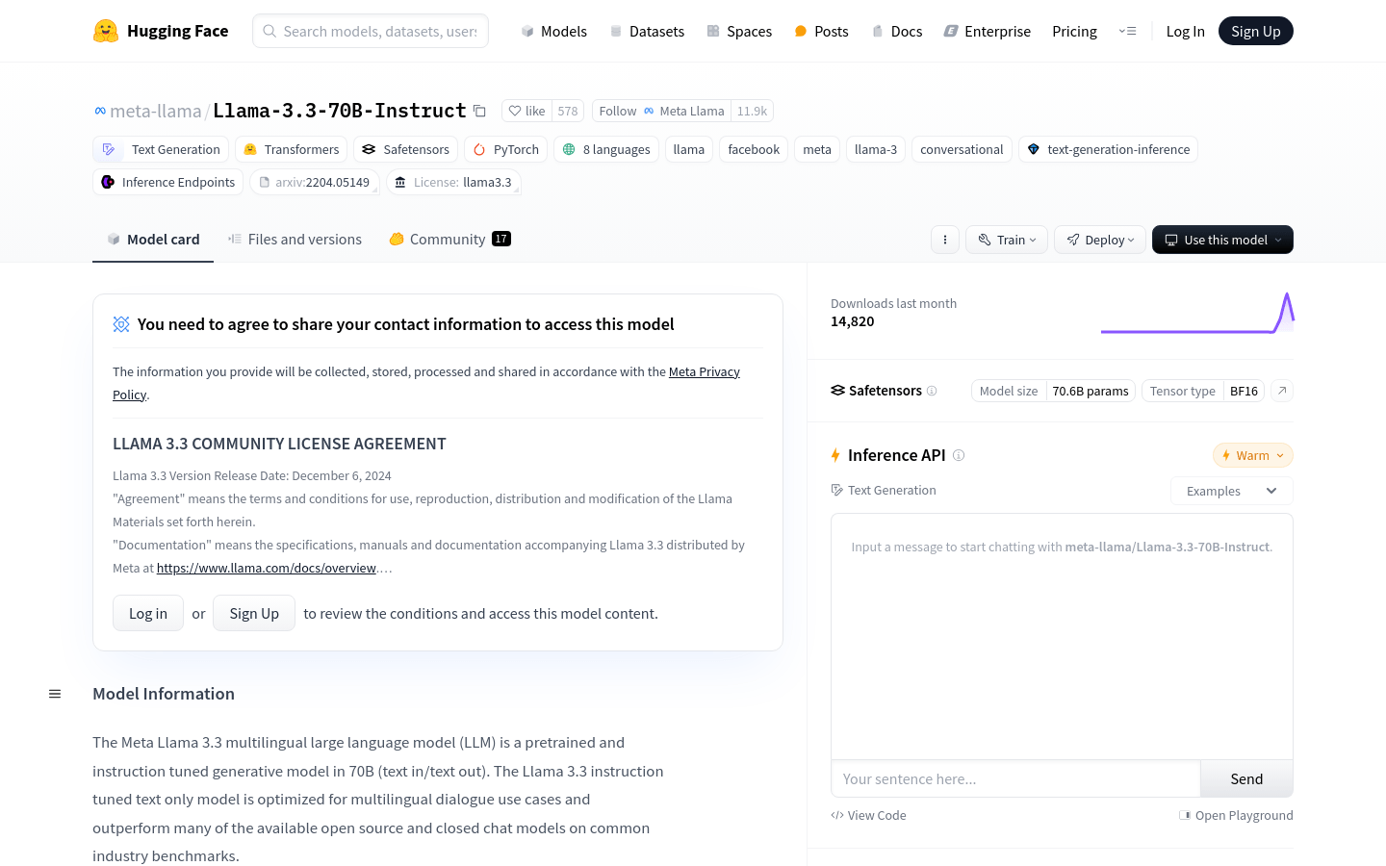This screenshot has width=1386, height=866.
Task: Click Sign Up button in license box
Action: [254, 613]
